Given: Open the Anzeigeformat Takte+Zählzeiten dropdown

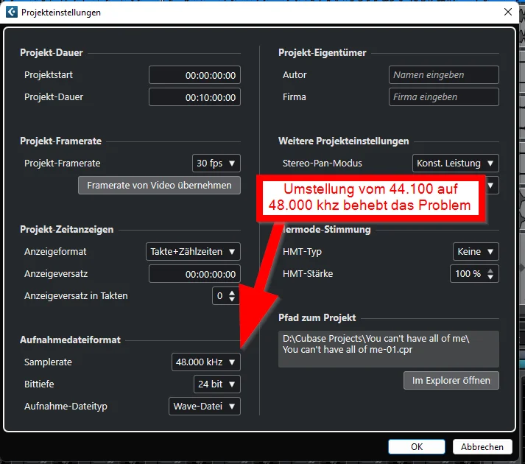Looking at the screenshot, I should [x=193, y=252].
